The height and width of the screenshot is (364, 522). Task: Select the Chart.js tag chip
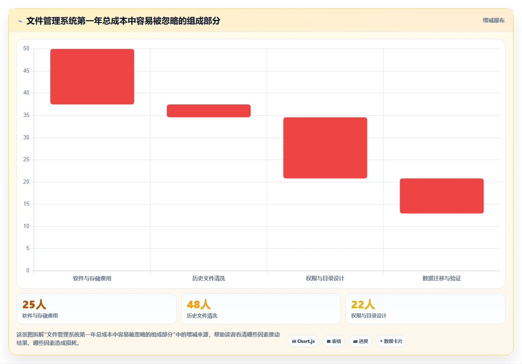click(x=303, y=341)
